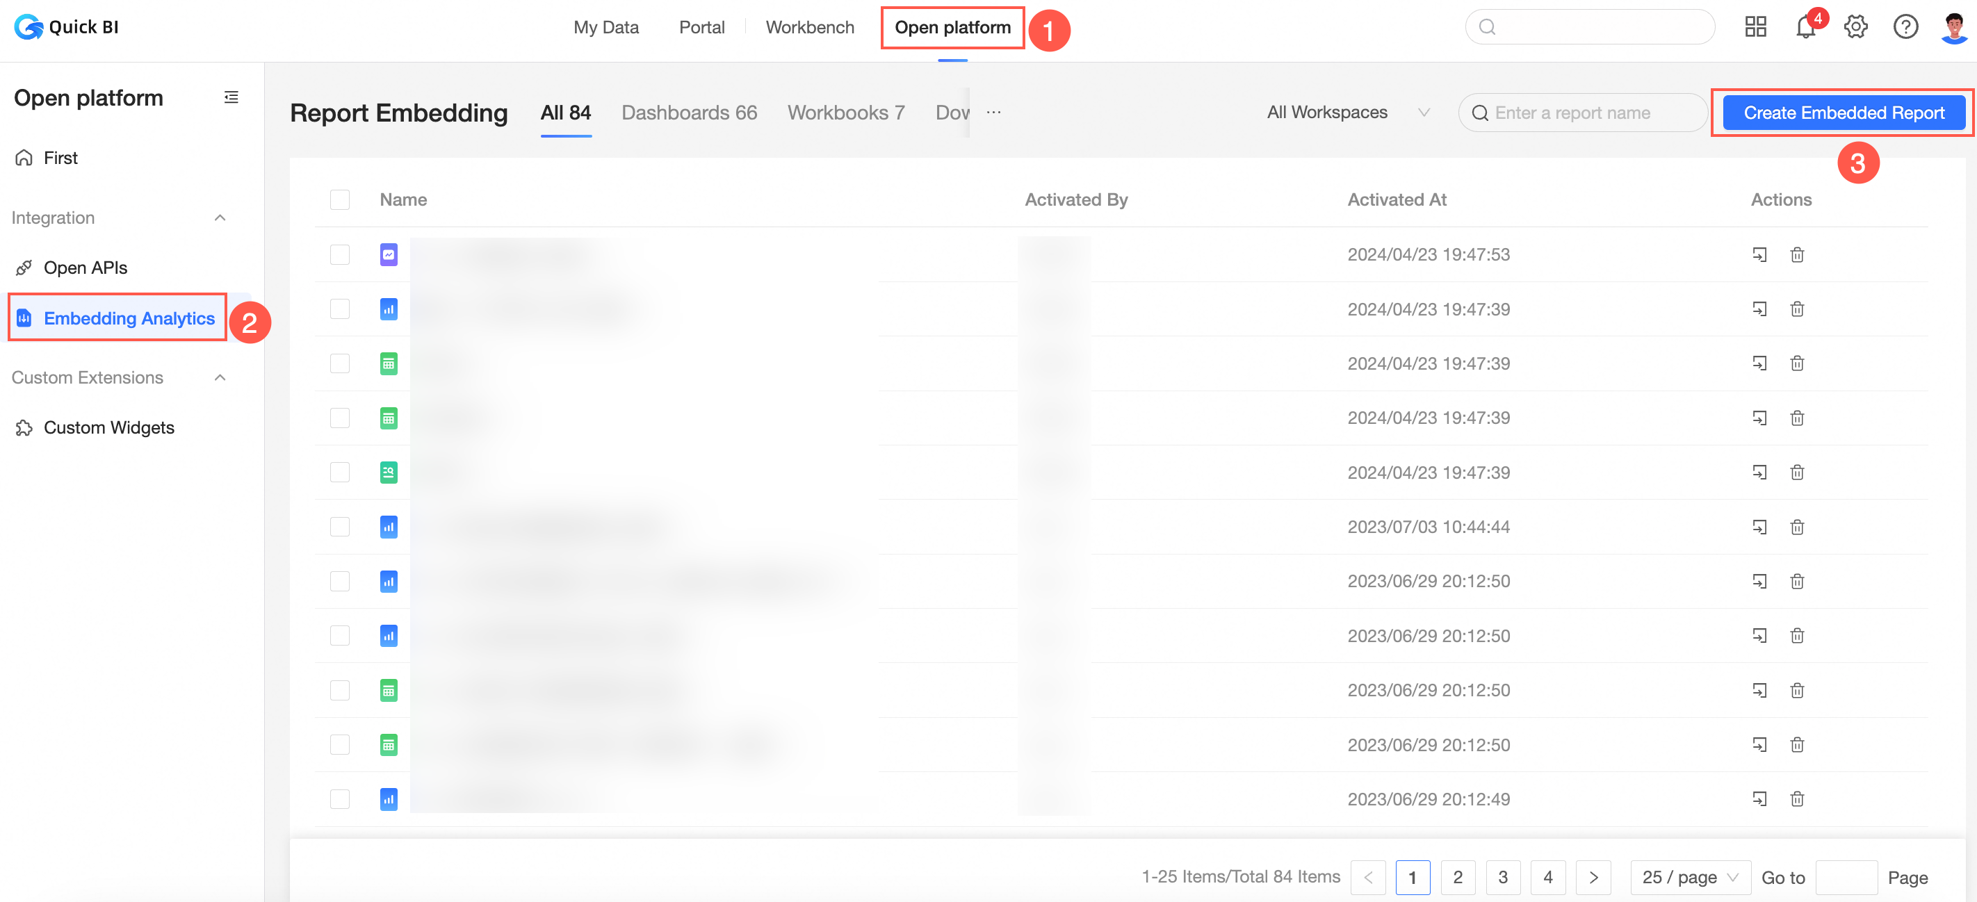Open the Workbench menu item

pyautogui.click(x=809, y=28)
